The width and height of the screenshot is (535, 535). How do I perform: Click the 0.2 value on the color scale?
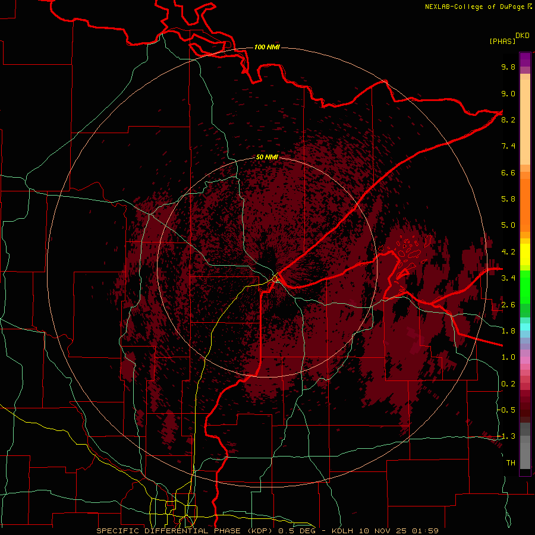(508, 384)
